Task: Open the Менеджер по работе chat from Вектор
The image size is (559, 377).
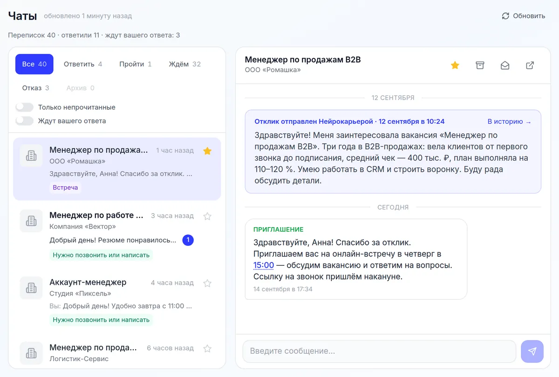Action: tap(117, 235)
